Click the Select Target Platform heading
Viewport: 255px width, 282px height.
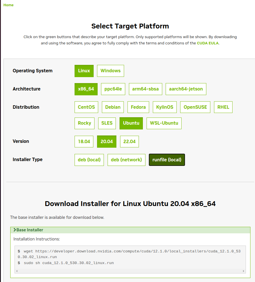(130, 26)
